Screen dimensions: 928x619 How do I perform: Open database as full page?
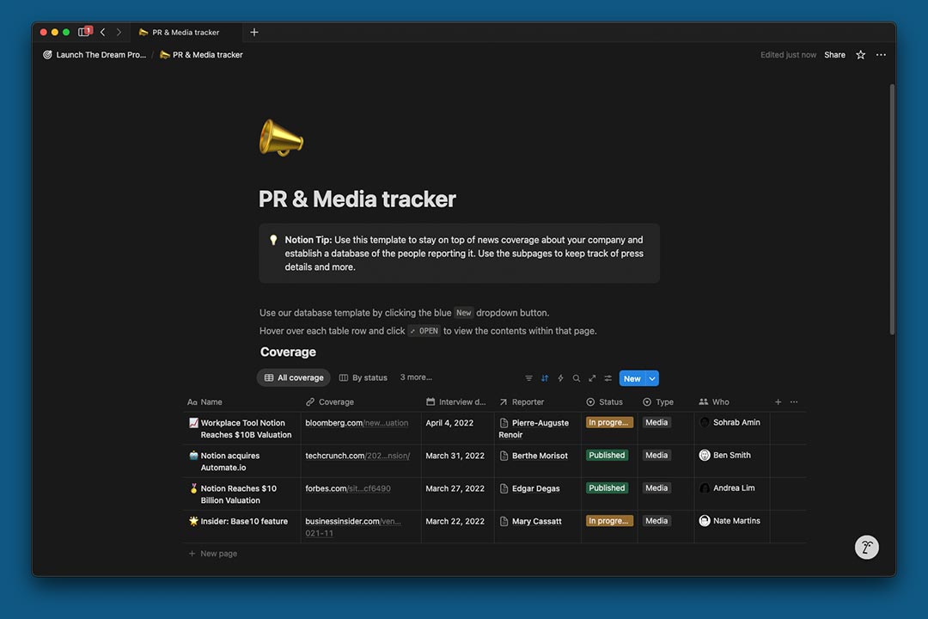pyautogui.click(x=592, y=378)
